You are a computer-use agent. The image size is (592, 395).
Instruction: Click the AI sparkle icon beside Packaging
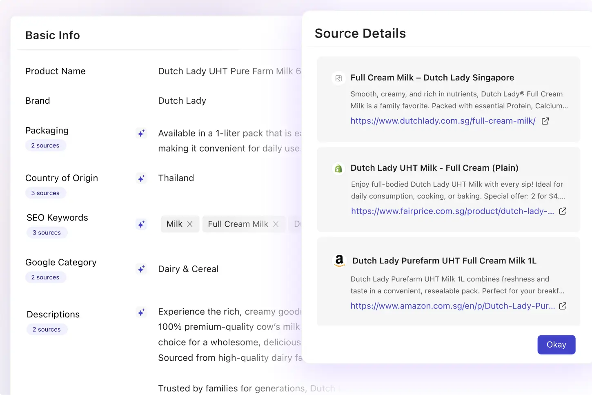141,133
